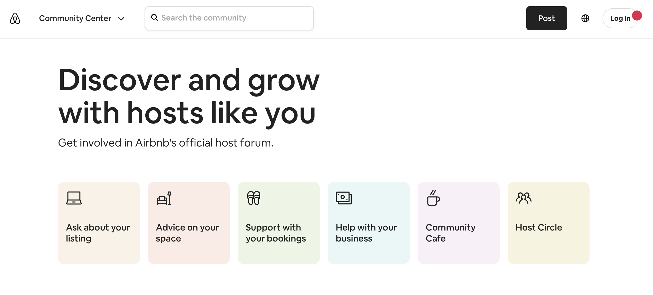This screenshot has height=295, width=653.
Task: Click the bed icon on Advice on your space
Action: 164,198
